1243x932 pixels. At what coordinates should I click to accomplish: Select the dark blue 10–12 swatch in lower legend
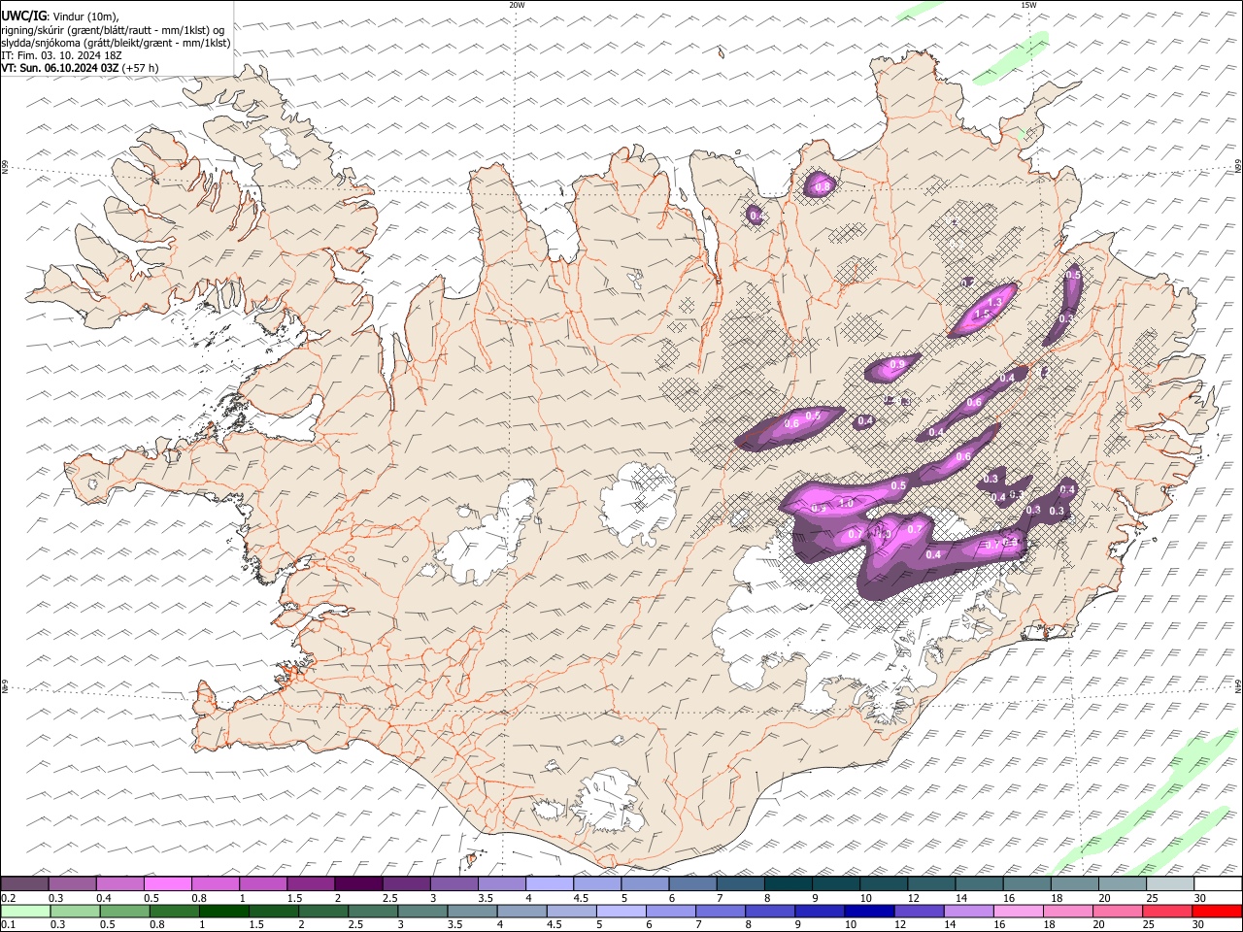click(x=868, y=911)
